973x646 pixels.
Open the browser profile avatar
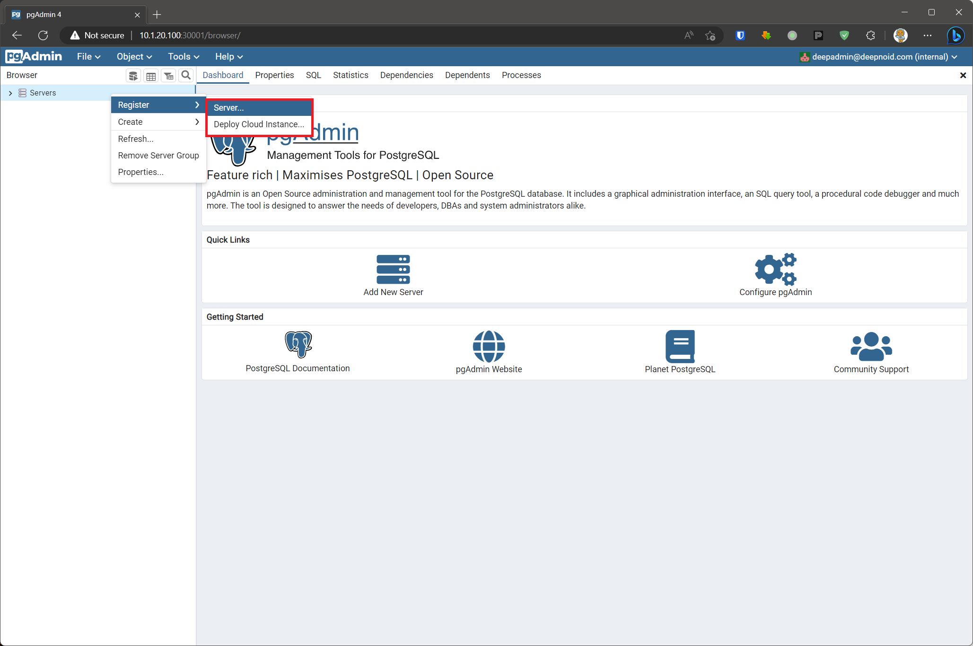coord(900,35)
